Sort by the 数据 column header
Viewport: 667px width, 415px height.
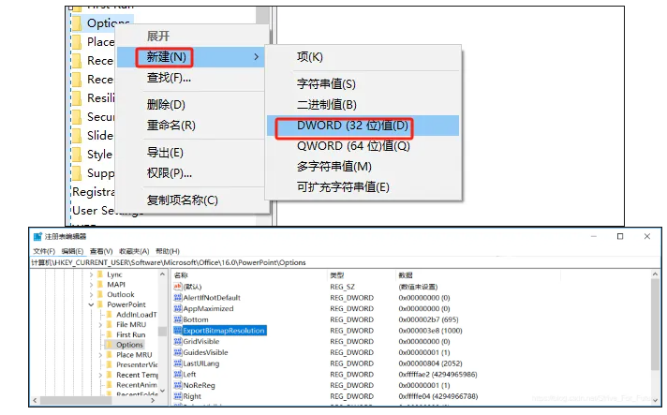pos(478,275)
